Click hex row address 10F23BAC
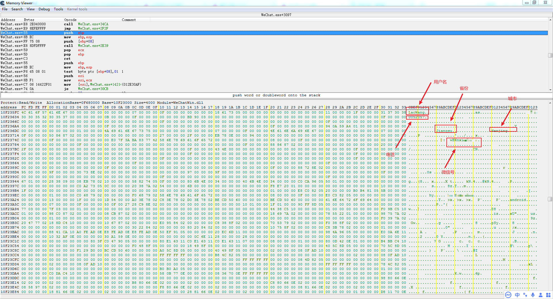553x299 pixels. tap(10, 232)
